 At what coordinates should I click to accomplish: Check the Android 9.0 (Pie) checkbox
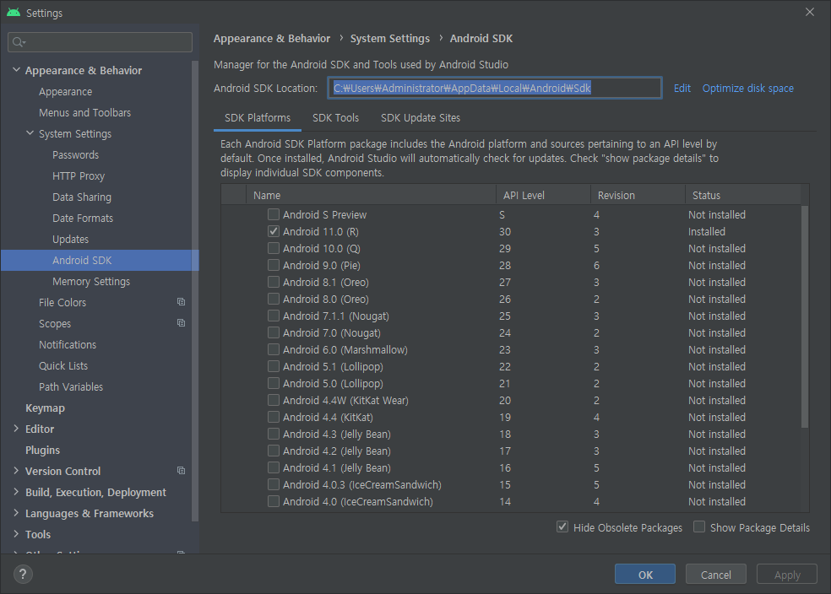(274, 265)
